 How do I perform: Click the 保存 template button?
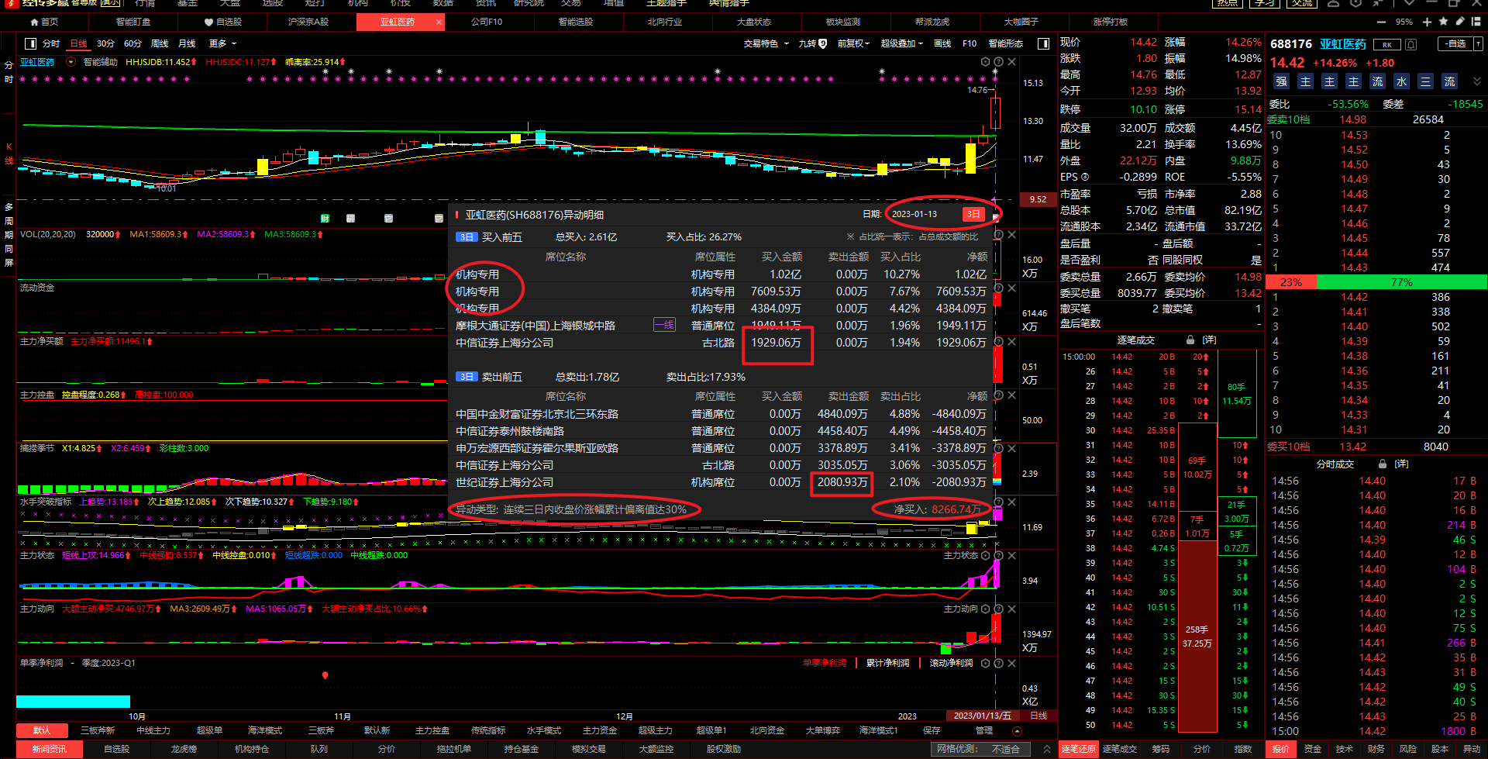(932, 730)
